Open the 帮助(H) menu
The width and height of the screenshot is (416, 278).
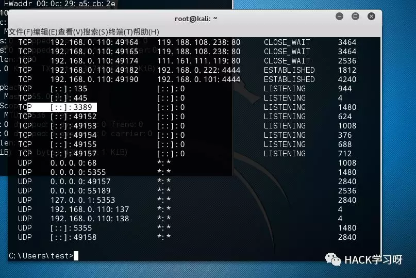[146, 32]
